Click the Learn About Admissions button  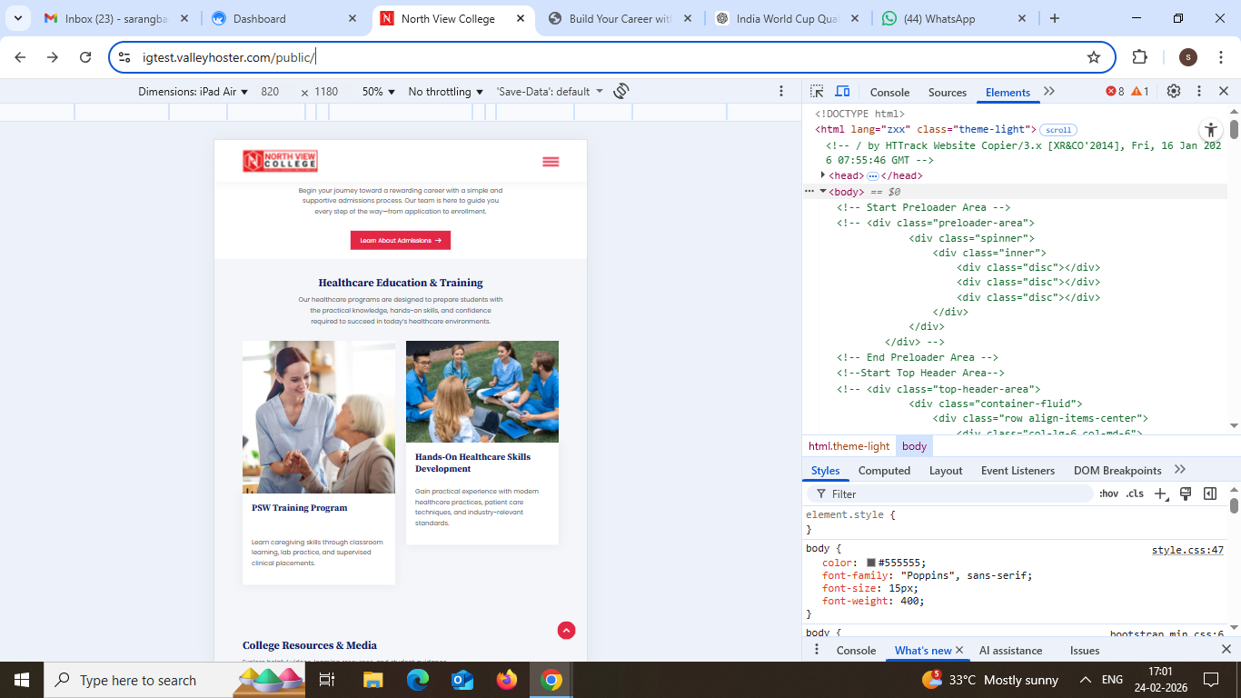coord(401,241)
